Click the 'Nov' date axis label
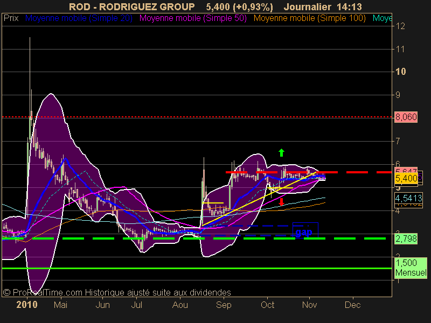Screen dimensions: 431x323 pos(309,305)
